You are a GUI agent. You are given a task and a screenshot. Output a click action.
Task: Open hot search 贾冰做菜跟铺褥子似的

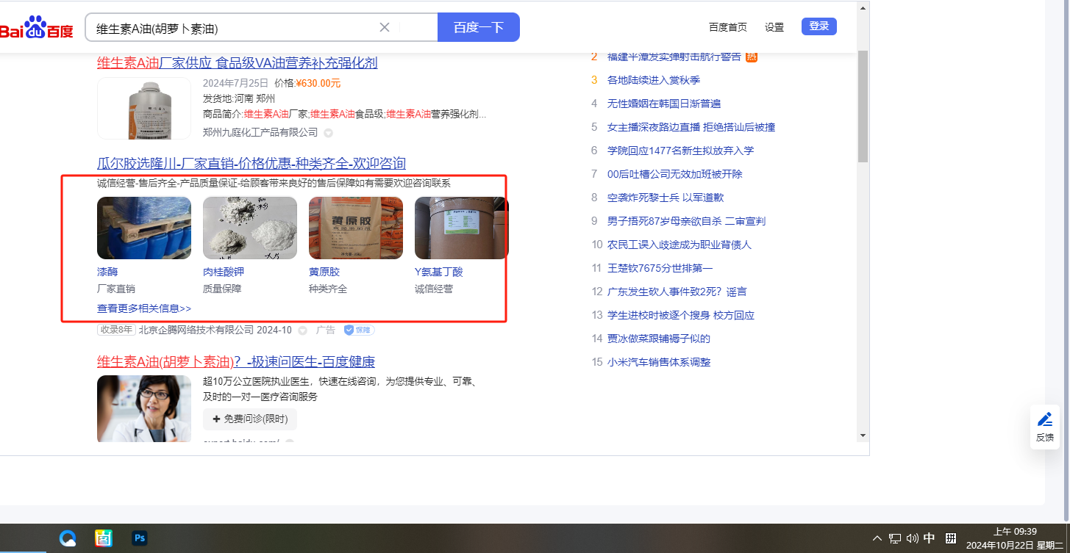(659, 339)
